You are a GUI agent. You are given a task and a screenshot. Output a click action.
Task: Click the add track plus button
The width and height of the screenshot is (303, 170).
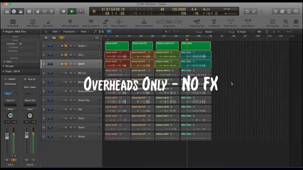(46, 38)
